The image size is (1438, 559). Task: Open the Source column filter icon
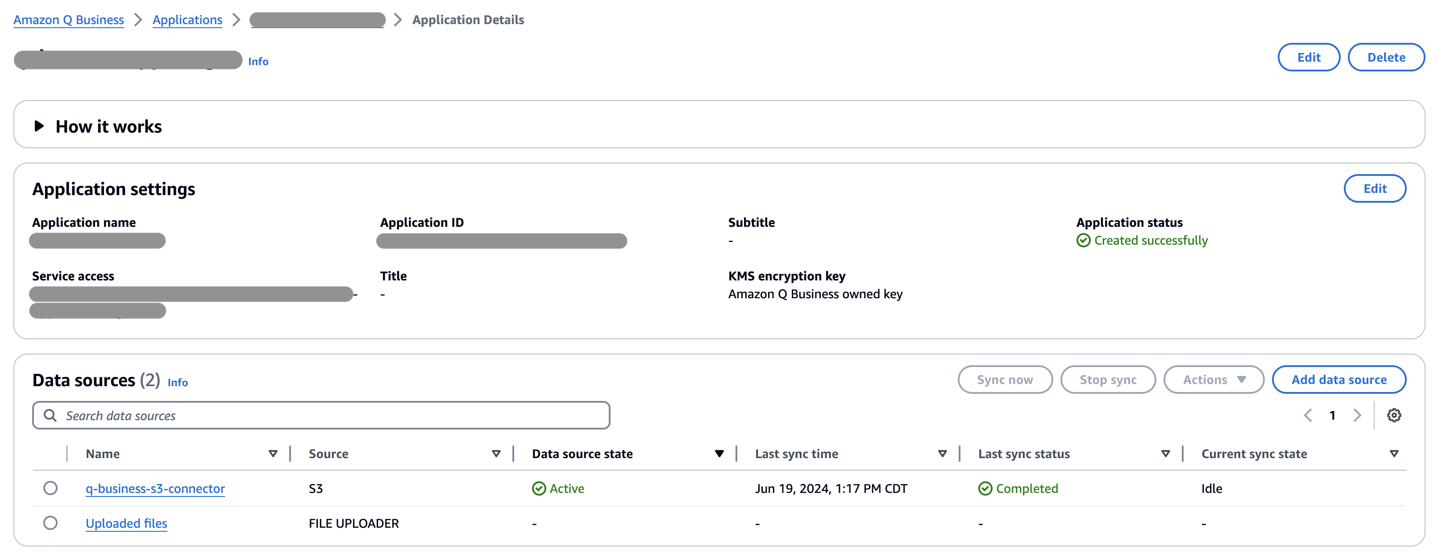coord(496,454)
